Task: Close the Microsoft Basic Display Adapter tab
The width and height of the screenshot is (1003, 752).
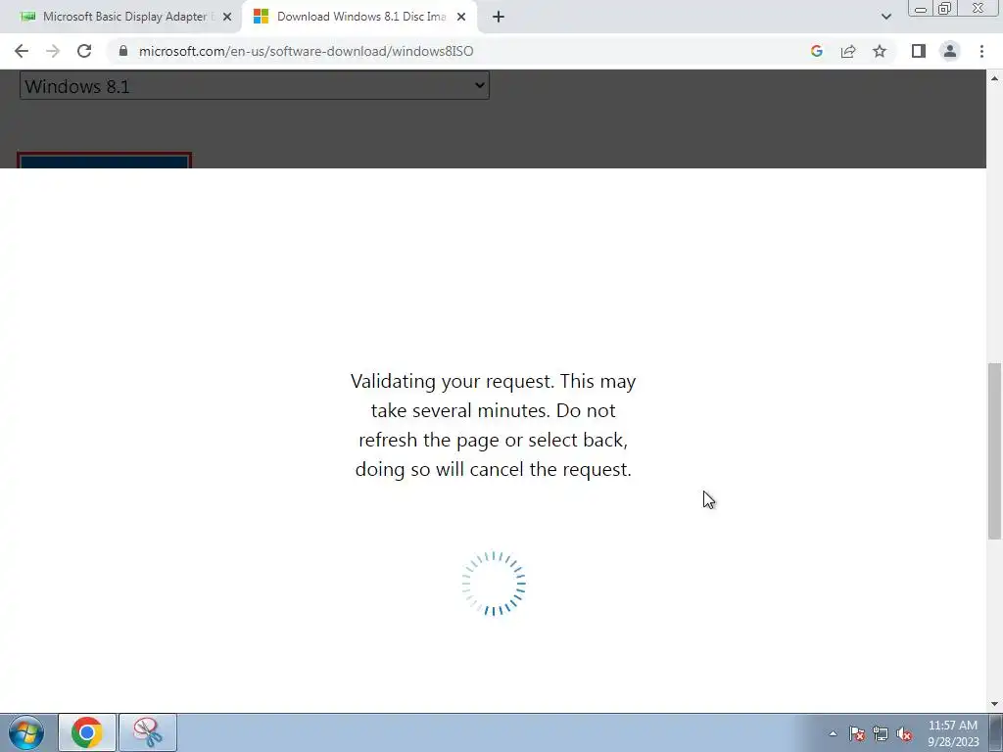Action: tap(227, 17)
